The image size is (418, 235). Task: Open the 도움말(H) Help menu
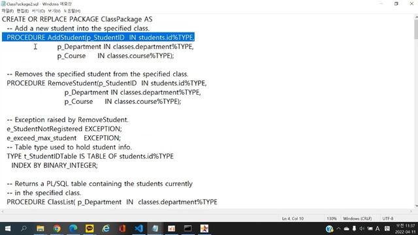click(x=72, y=11)
